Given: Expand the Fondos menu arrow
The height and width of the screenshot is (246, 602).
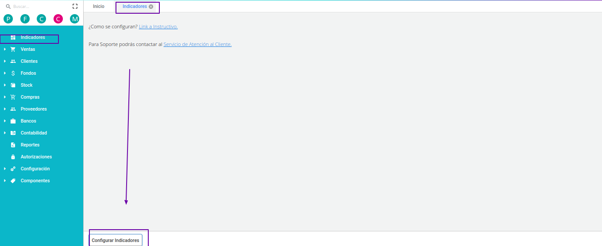Looking at the screenshot, I should click(x=5, y=73).
